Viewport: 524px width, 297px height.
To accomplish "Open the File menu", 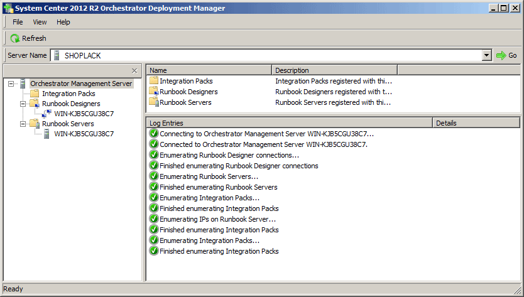I will [18, 22].
